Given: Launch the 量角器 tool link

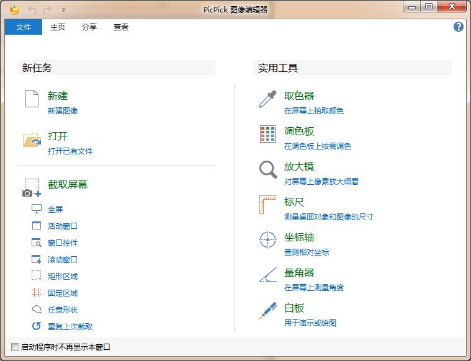Looking at the screenshot, I should point(299,273).
